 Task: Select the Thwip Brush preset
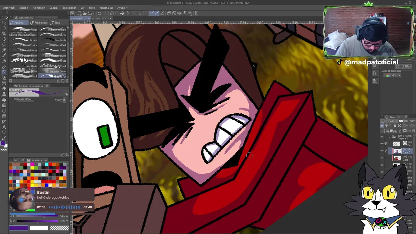pyautogui.click(x=23, y=66)
